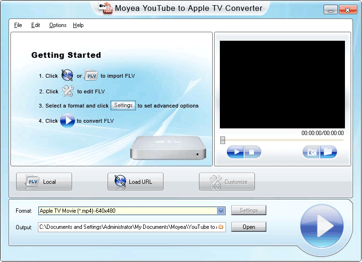Screen dimensions: 362x262
Task: Take a snapshot with the camera icon
Action: point(311,152)
